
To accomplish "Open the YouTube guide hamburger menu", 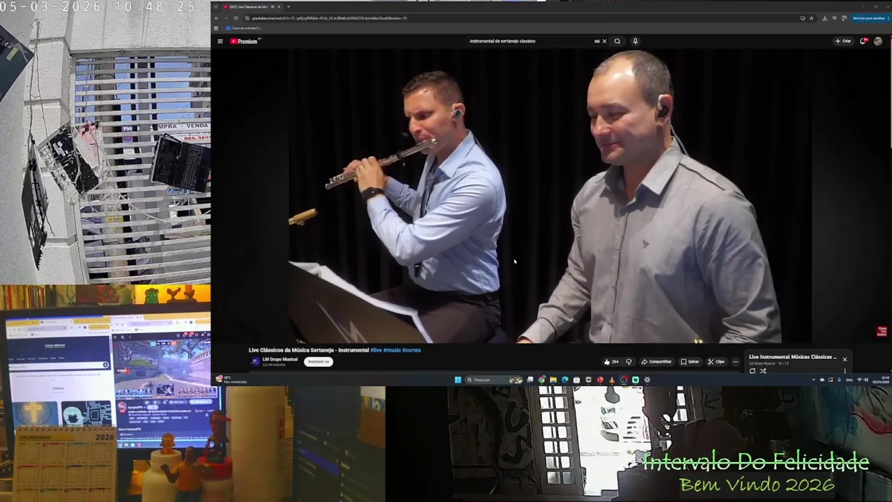I will (220, 41).
